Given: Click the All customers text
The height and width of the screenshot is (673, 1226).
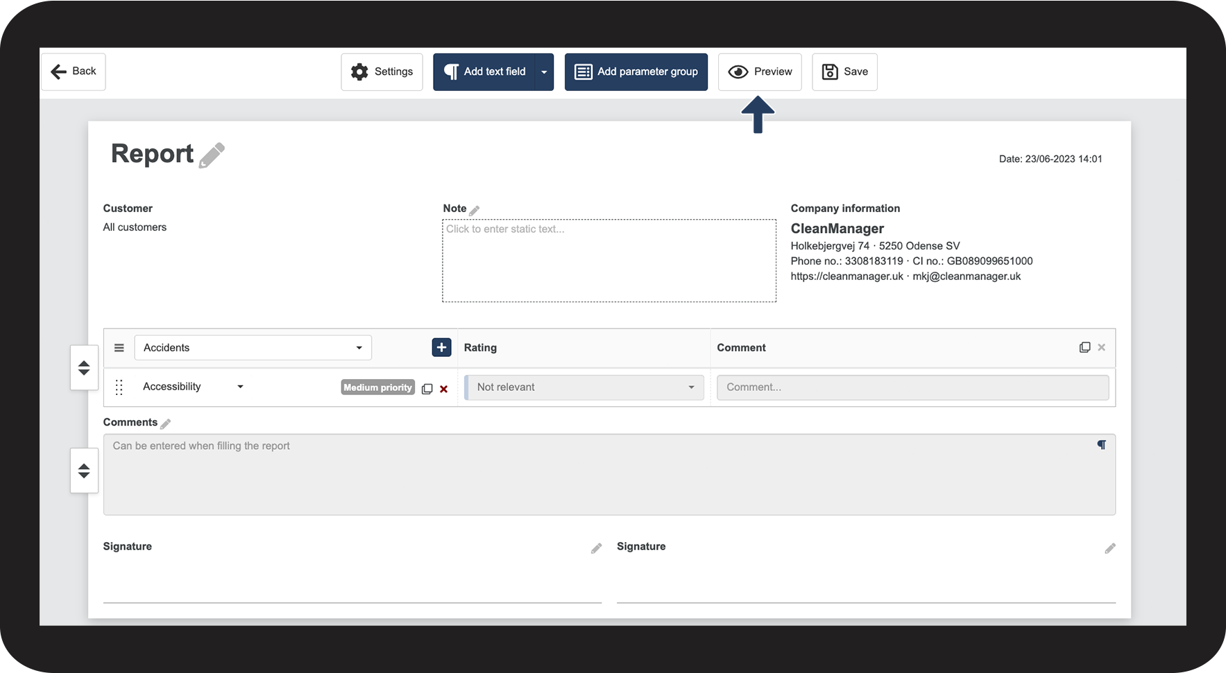Looking at the screenshot, I should pos(135,227).
